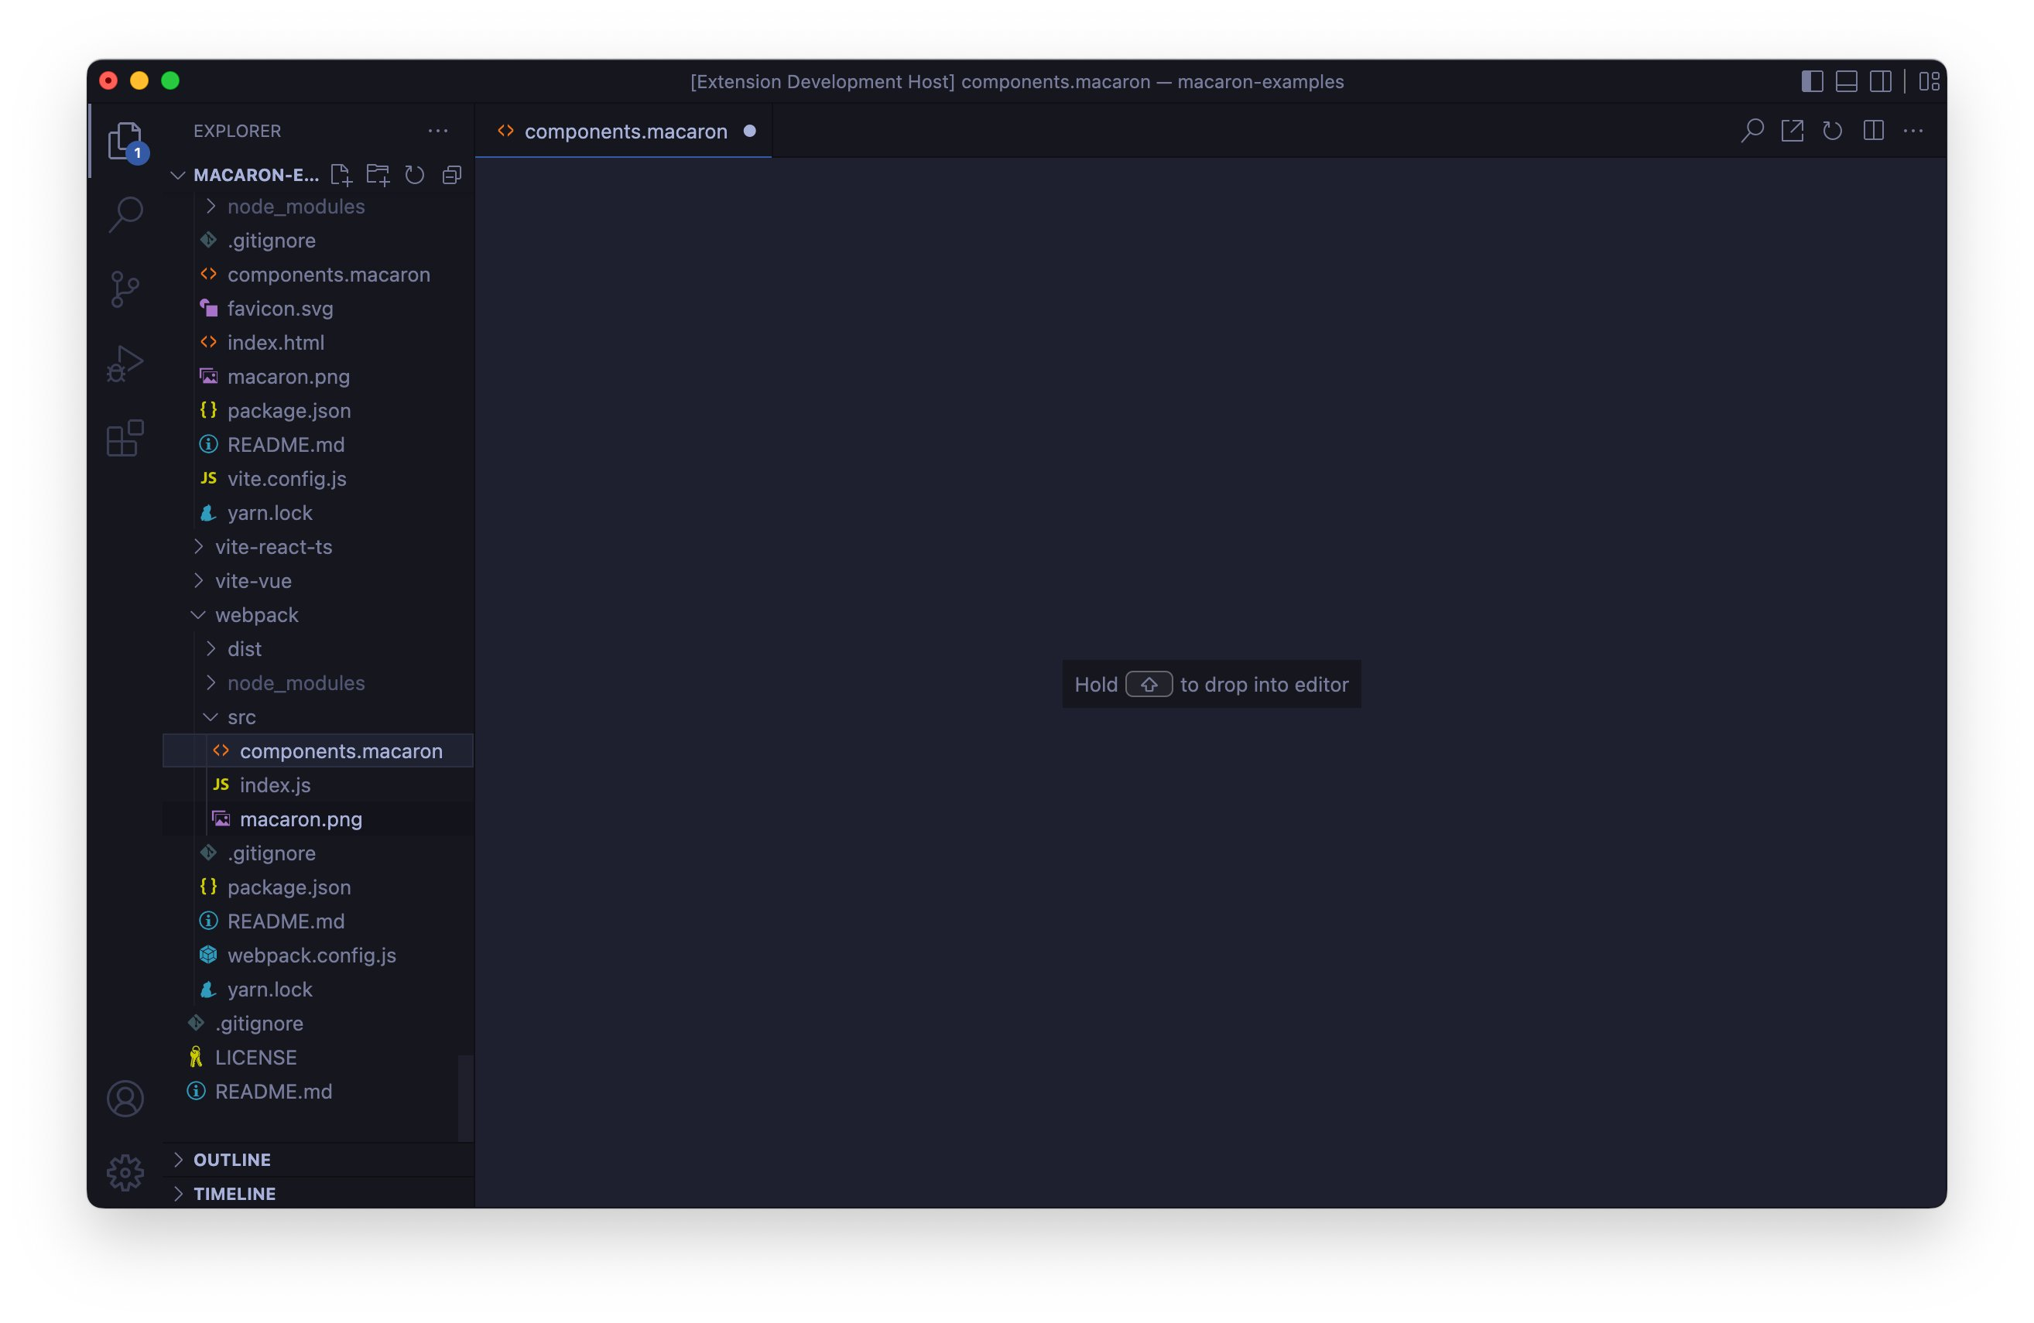Open the editor actions overflow menu
The height and width of the screenshot is (1323, 2034).
1913,130
